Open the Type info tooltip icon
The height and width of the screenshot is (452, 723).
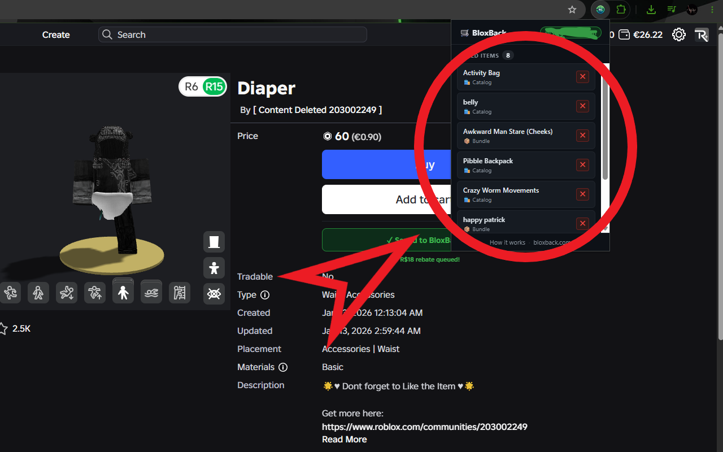pos(265,295)
